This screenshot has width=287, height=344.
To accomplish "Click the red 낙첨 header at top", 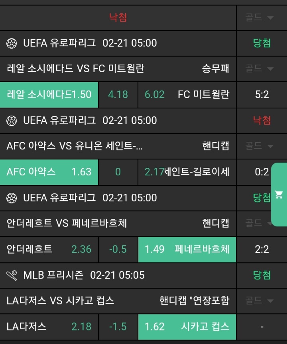I will tap(118, 18).
